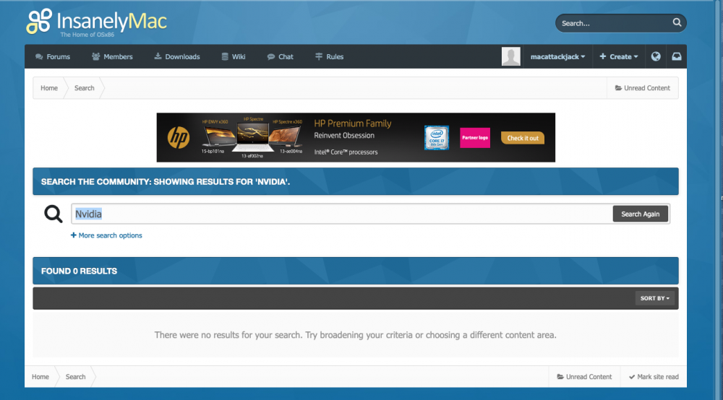Click the large magnifier beside Nvidia field
723x400 pixels.
[x=53, y=214]
